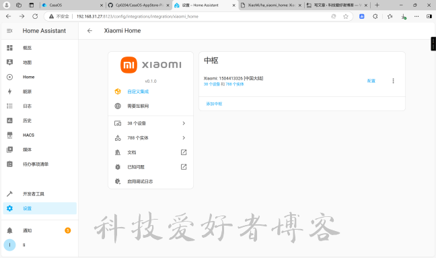Click the Xiaomi logo image
436x258 pixels.
[151, 65]
